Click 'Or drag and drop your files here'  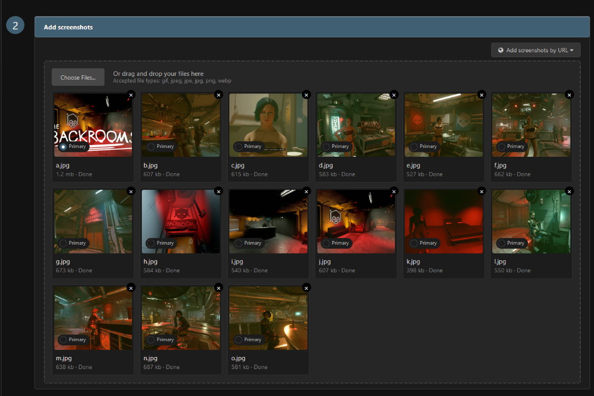pyautogui.click(x=158, y=74)
